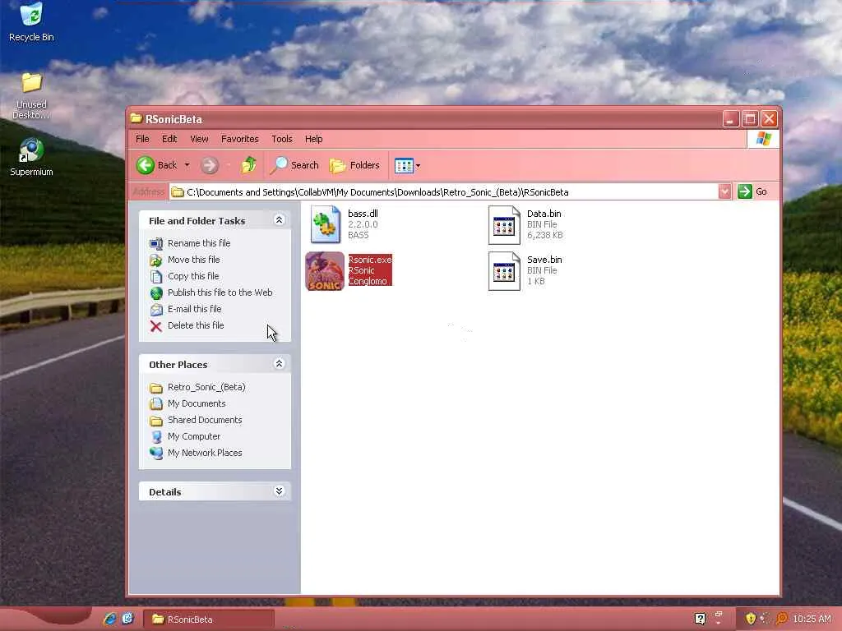The image size is (842, 631).
Task: Click the My Documents folder icon
Action: coord(155,403)
